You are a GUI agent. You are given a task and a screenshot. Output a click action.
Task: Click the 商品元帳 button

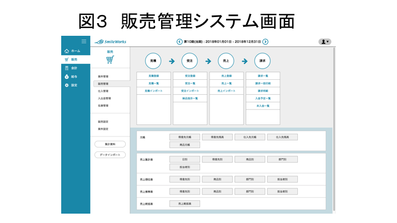point(185,145)
